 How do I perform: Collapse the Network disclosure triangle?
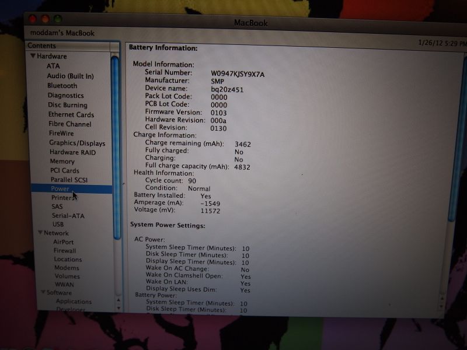point(40,232)
